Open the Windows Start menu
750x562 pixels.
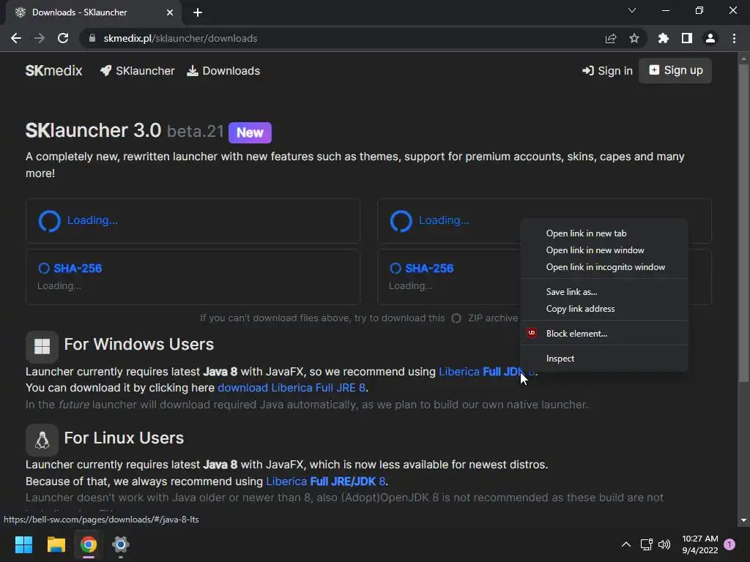[x=23, y=544]
